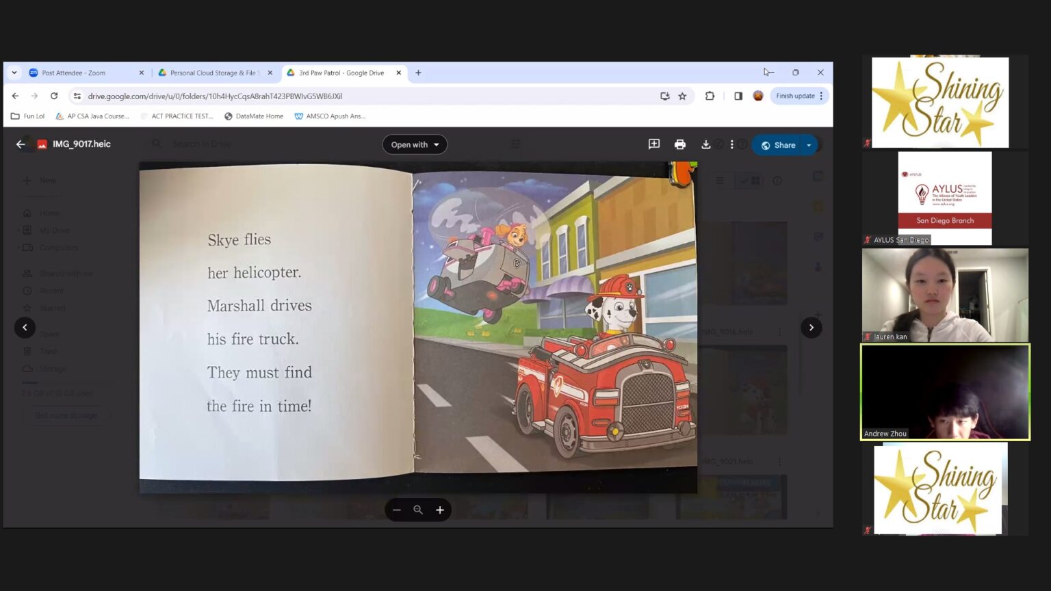Open a new browser tab

[x=418, y=73]
